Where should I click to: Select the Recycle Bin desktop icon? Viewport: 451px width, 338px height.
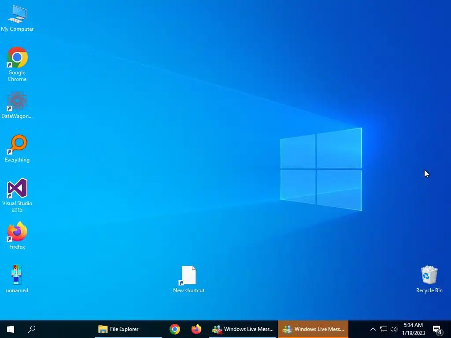click(x=429, y=279)
